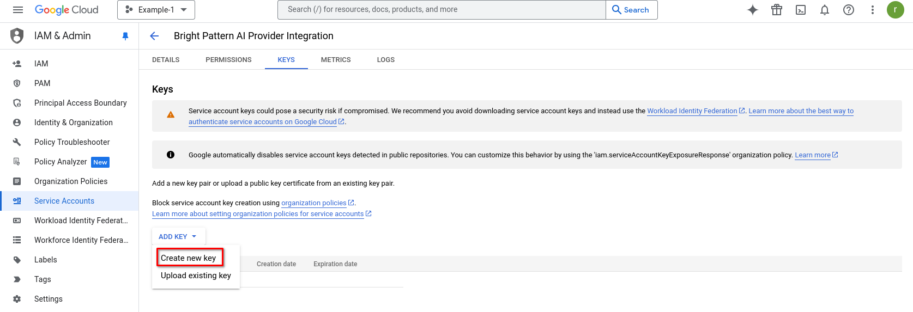Screen dimensions: 913x312
Task: Focus the resource search field
Action: [442, 10]
